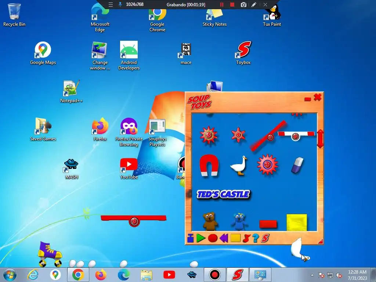The height and width of the screenshot is (282, 376).
Task: Pick the red cog gear with blue ring
Action: [x=267, y=164]
